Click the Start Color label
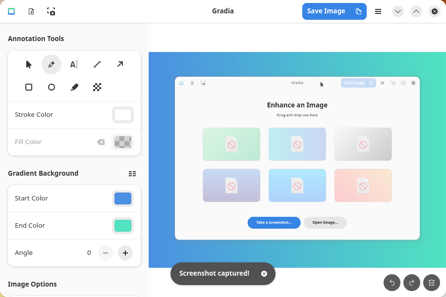Viewport: 446px width, 297px height. point(31,198)
